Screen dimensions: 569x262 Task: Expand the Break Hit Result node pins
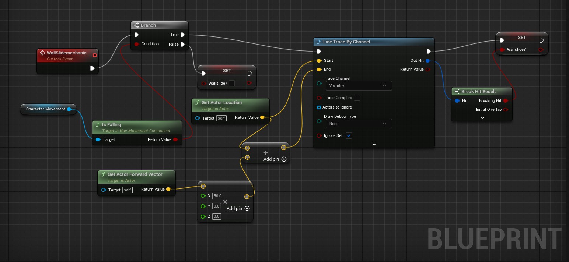click(482, 118)
